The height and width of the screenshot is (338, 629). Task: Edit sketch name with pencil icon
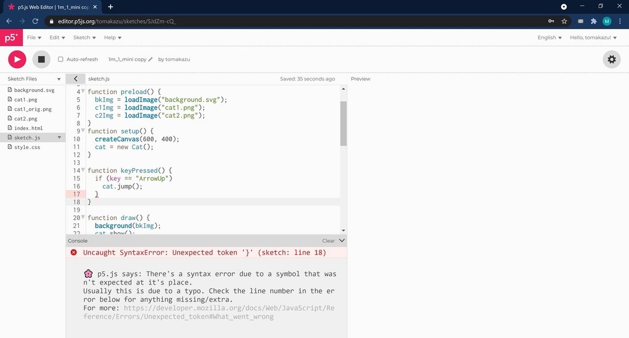click(x=150, y=59)
